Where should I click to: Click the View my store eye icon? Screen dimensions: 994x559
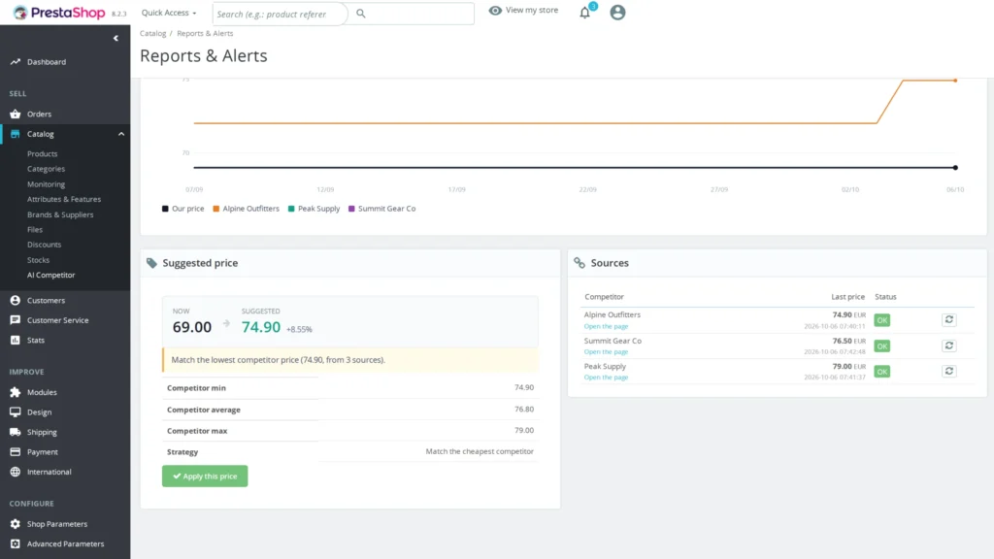coord(495,10)
